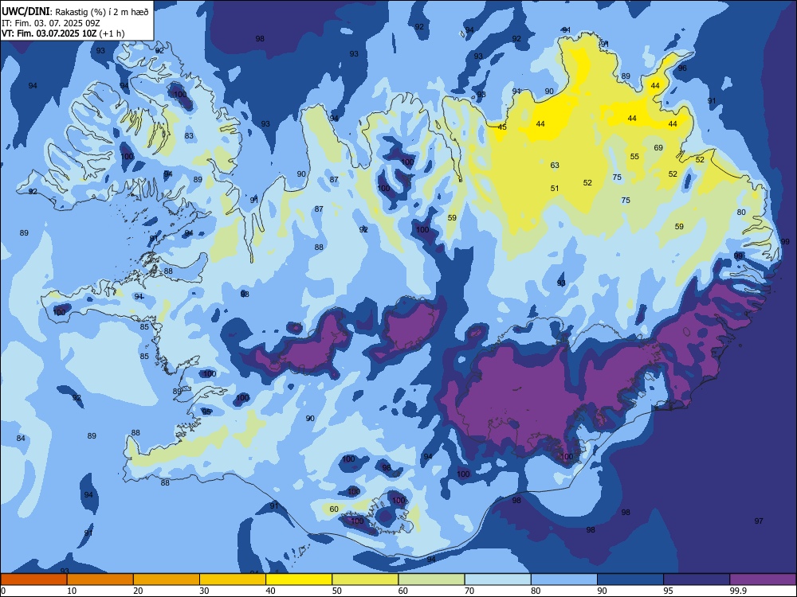Click the 'UWC/DINI: Rakastig (%) í 2 m hæð' title
The width and height of the screenshot is (797, 597).
pos(75,11)
